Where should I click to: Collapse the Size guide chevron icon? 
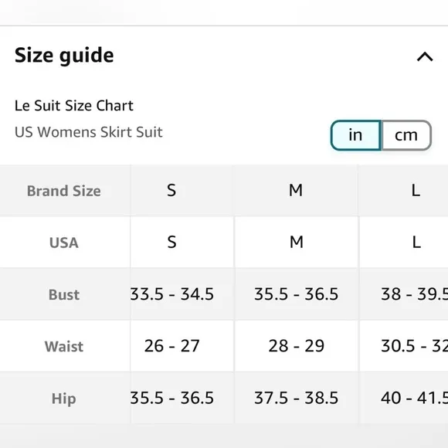tap(425, 56)
